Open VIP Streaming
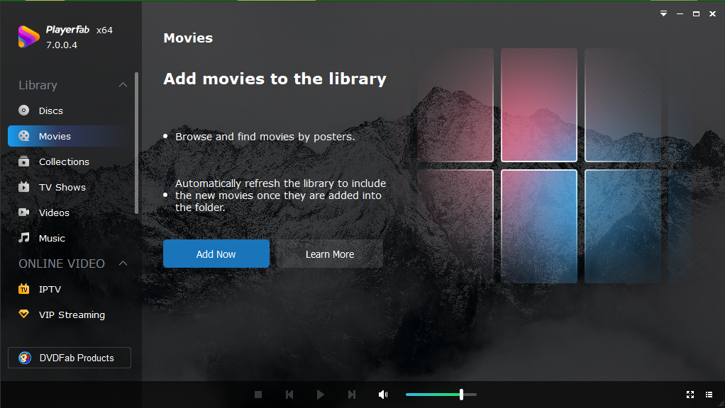This screenshot has width=725, height=408. (x=70, y=314)
